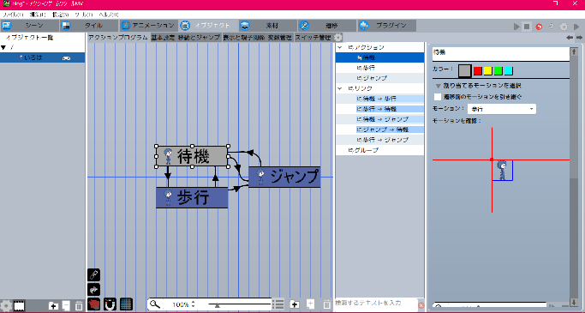Image resolution: width=585 pixels, height=313 pixels.
Task: Click the gear settings icon in top toolbar
Action: click(564, 27)
